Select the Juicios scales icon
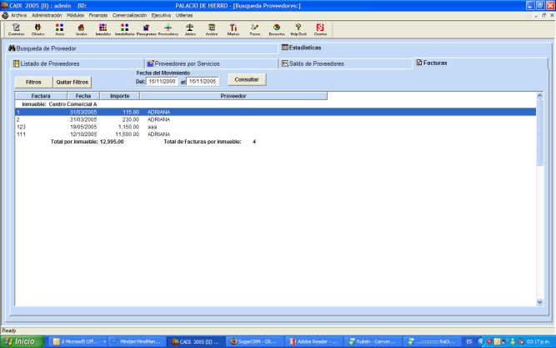This screenshot has height=348, width=556. coord(189,29)
